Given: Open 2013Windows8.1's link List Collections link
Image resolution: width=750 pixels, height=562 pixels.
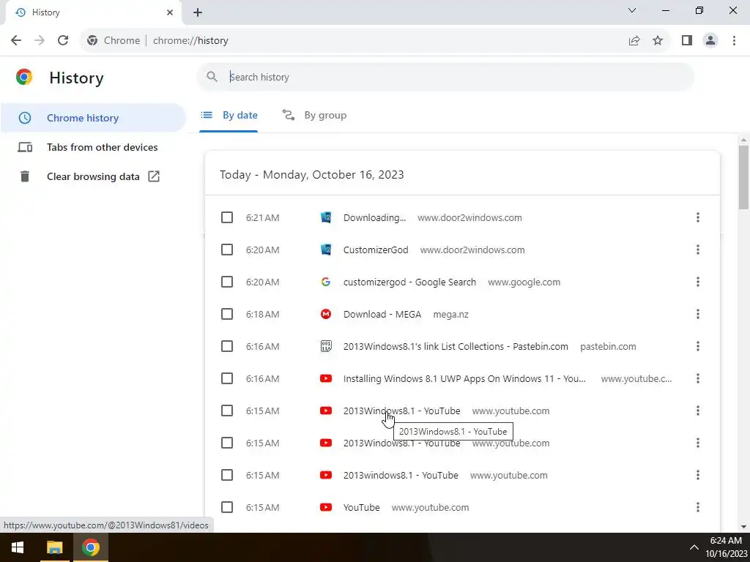Looking at the screenshot, I should [456, 346].
